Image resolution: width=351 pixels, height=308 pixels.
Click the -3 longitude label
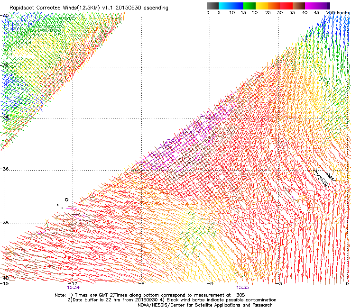click(279, 284)
